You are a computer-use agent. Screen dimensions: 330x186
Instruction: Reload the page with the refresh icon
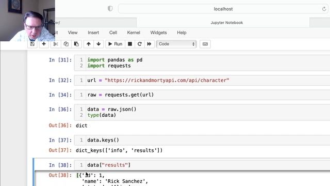(x=324, y=9)
